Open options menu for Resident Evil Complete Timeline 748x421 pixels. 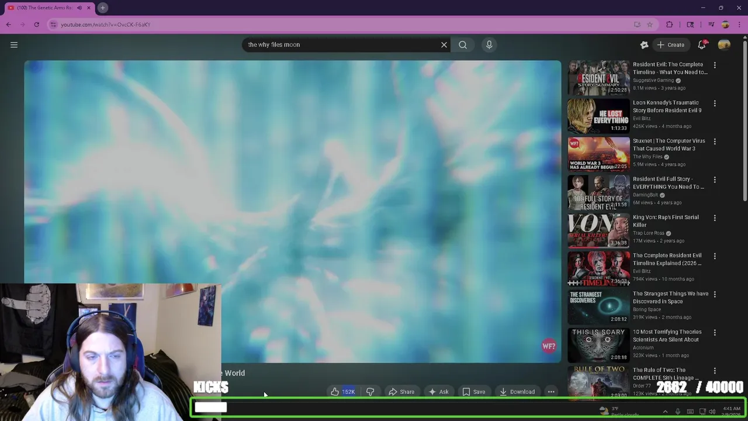click(x=714, y=65)
